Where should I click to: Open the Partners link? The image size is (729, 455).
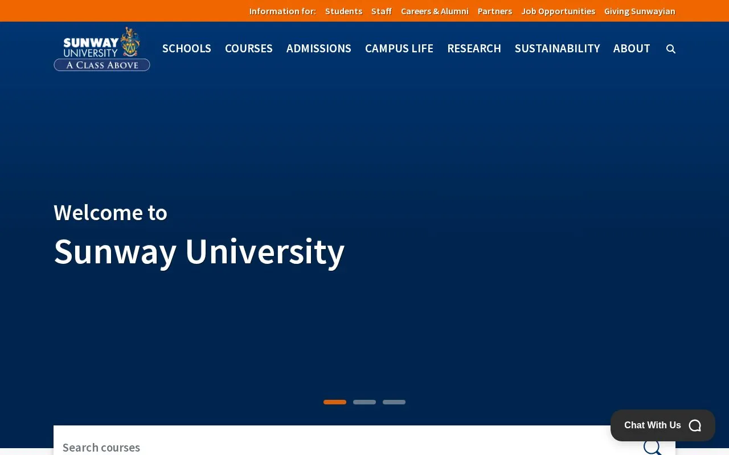click(495, 11)
